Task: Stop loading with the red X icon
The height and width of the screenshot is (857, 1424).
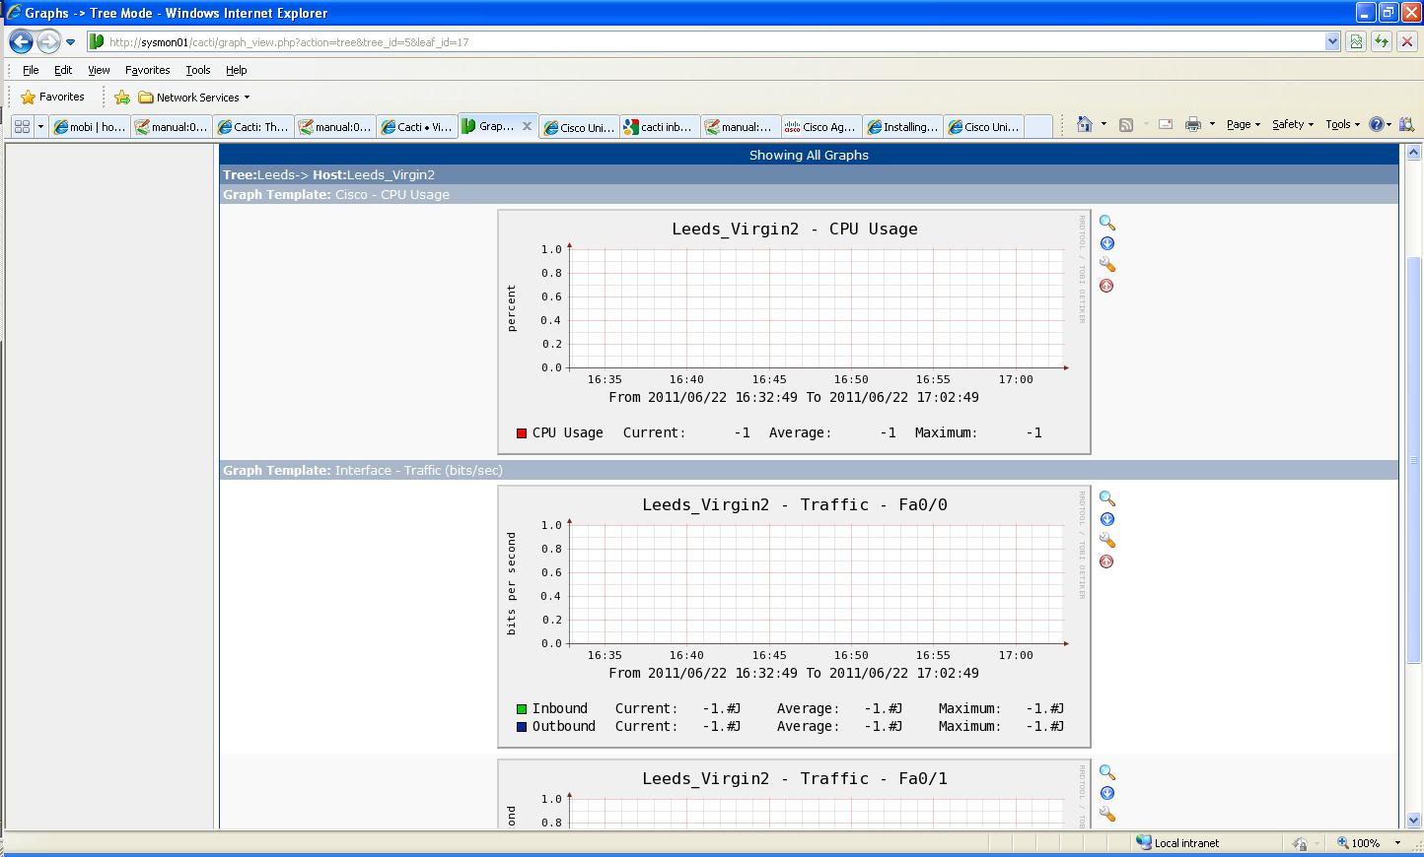Action: tap(1407, 41)
